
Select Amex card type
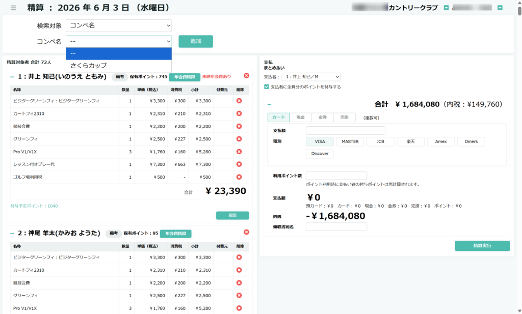(441, 141)
